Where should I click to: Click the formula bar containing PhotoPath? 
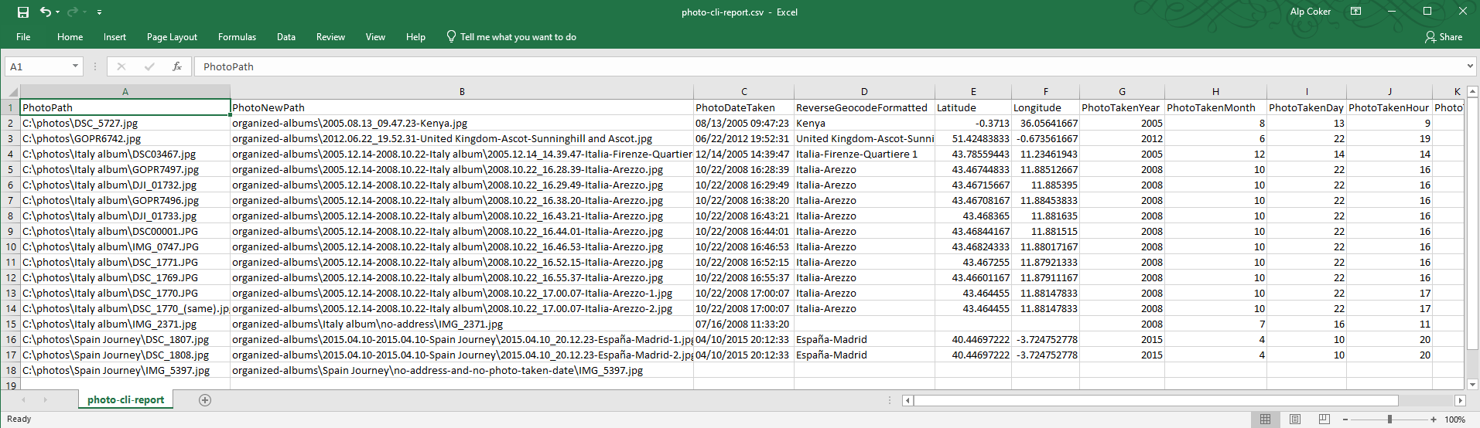(834, 66)
